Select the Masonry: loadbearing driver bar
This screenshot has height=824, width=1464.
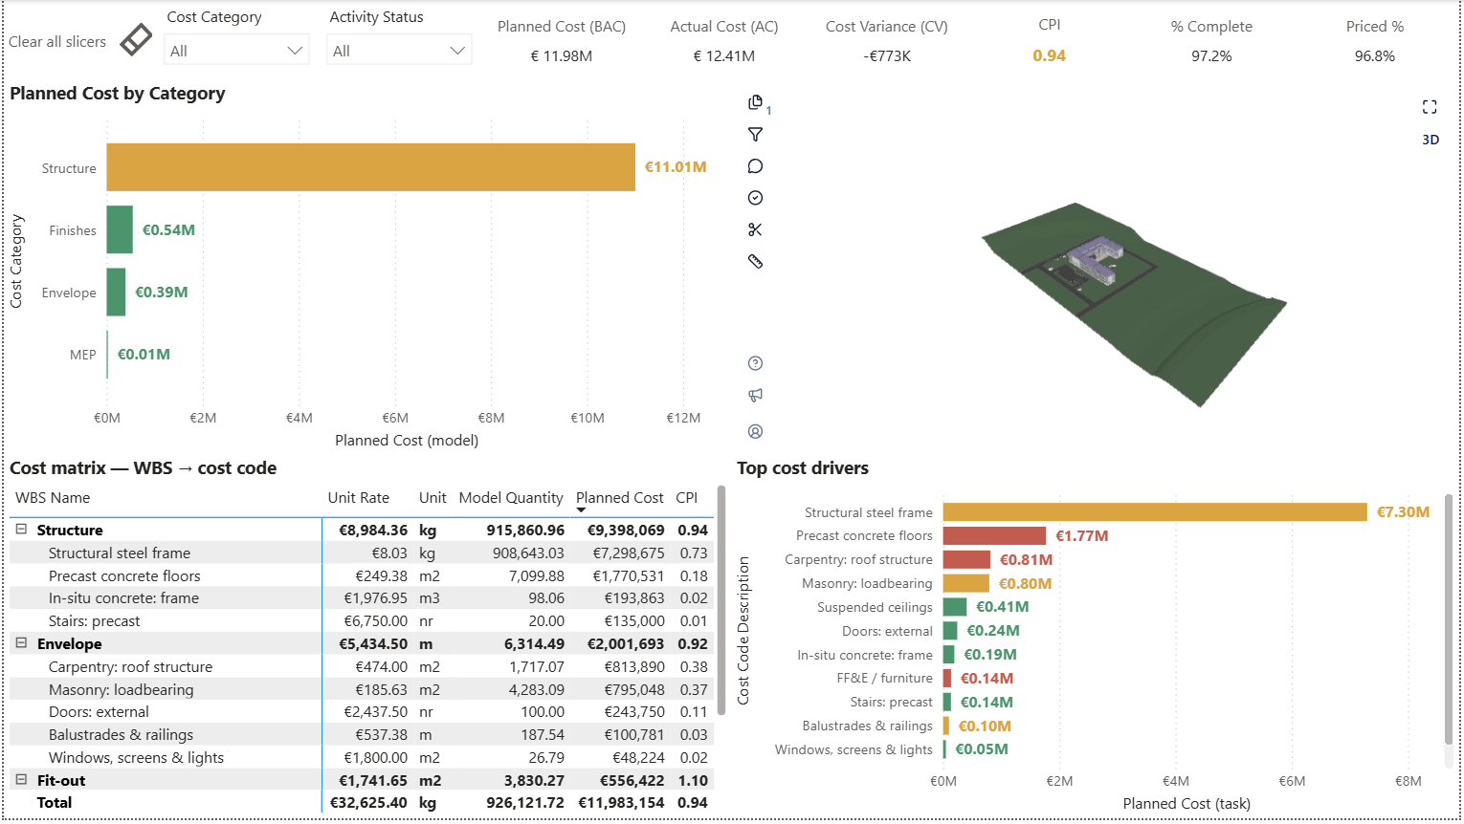tap(966, 583)
